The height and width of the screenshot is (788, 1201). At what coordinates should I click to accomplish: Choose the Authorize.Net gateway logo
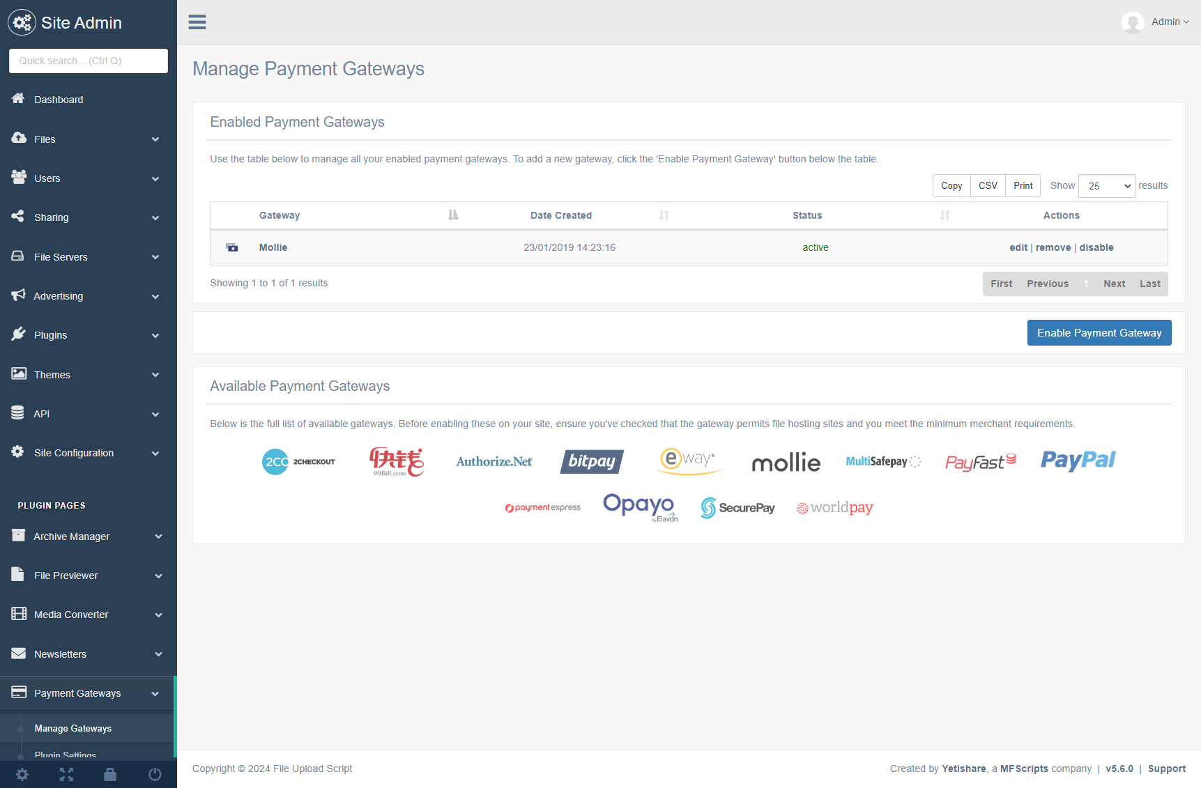point(494,461)
